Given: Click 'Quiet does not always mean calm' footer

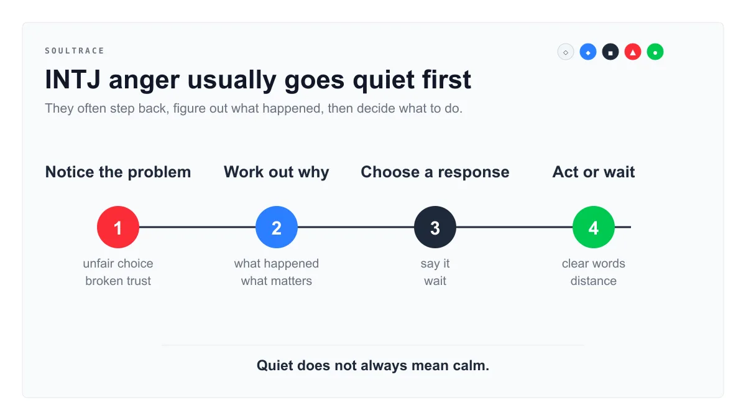Looking at the screenshot, I should point(373,365).
